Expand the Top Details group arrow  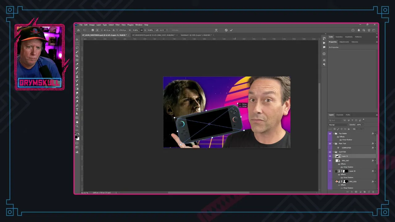[334, 134]
